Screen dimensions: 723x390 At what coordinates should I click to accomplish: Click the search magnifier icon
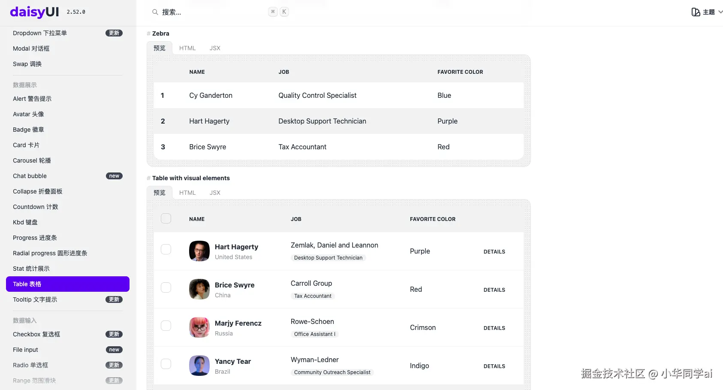pos(155,12)
